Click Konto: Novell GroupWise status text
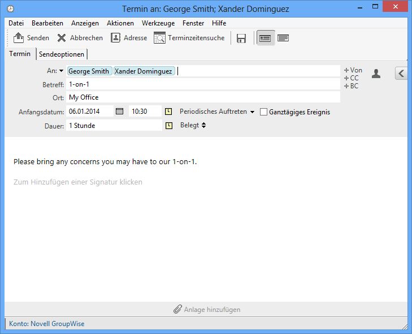Screen dimensions: 412x334 point(47,324)
